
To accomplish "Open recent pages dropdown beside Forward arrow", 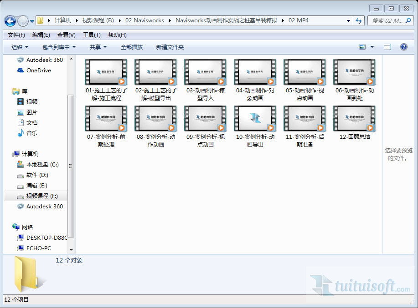I will (x=32, y=21).
